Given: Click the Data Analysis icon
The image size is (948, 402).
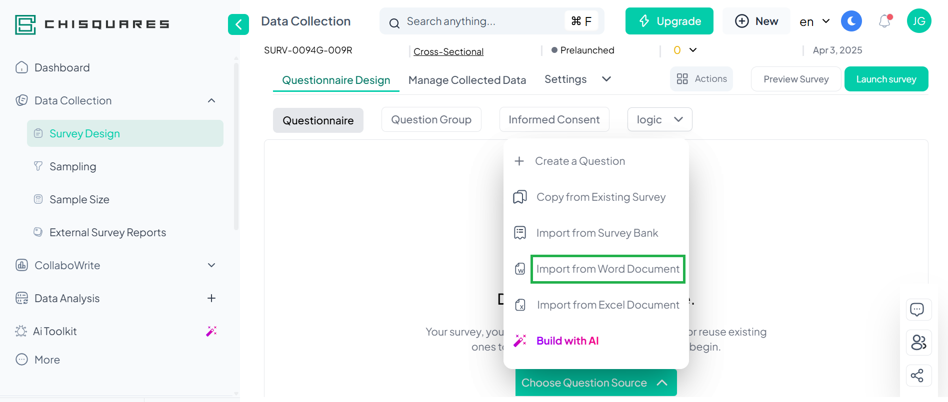Looking at the screenshot, I should point(21,298).
